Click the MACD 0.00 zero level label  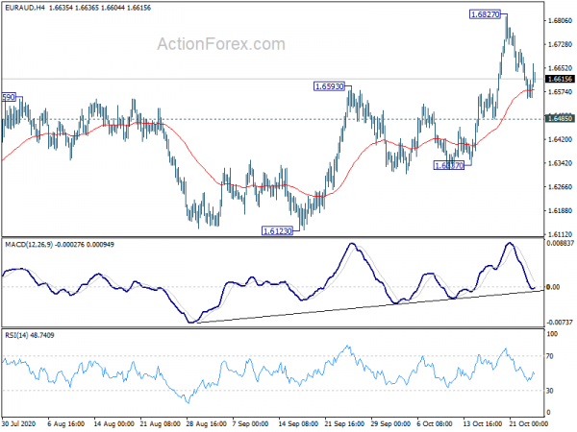click(x=554, y=287)
